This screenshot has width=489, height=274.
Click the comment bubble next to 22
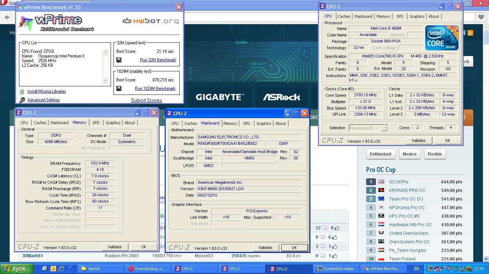click(x=325, y=228)
